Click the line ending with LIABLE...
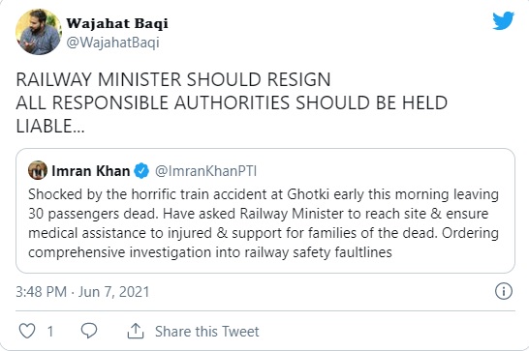The width and height of the screenshot is (529, 351). 50,127
